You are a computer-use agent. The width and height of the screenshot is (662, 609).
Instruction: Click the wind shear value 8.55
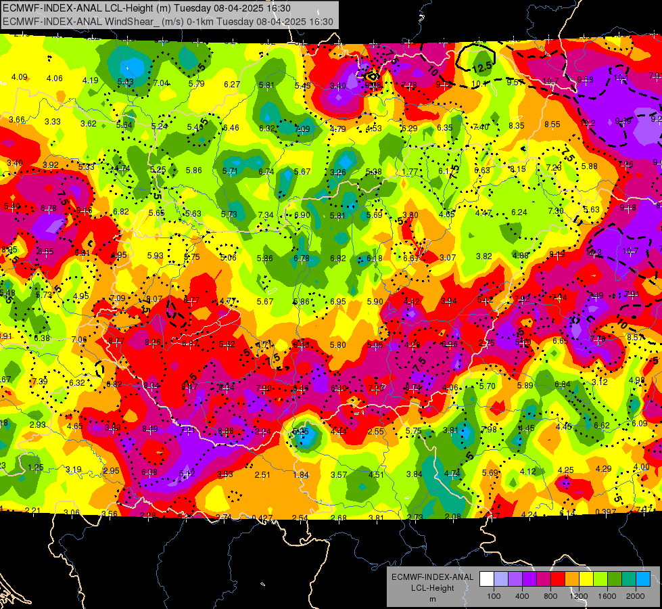[x=552, y=125]
